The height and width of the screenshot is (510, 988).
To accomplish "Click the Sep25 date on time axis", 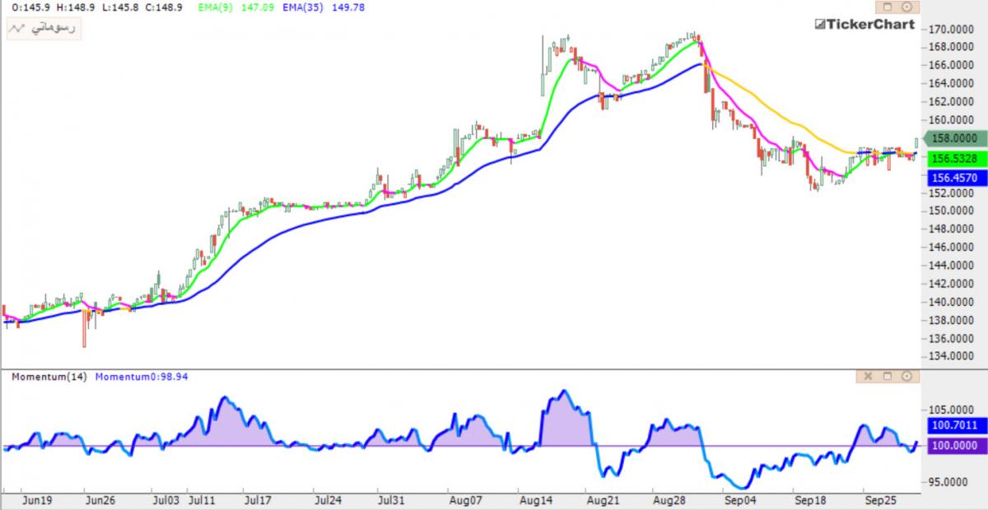I will pyautogui.click(x=880, y=499).
